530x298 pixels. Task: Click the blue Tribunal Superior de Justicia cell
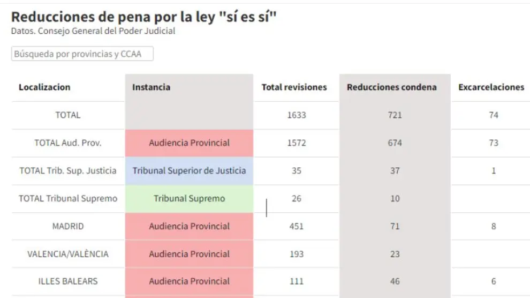[x=189, y=171]
